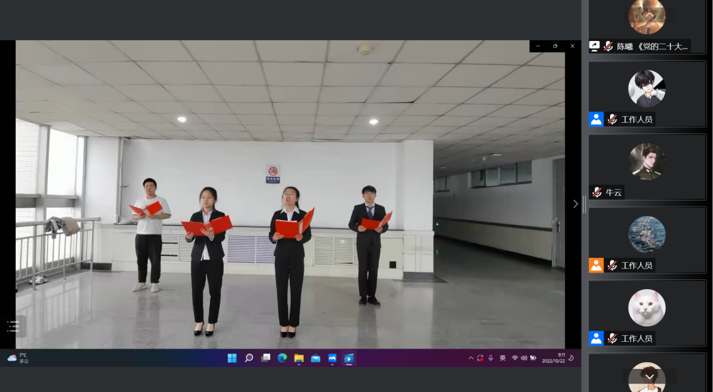Toggle the system tray microphone icon
The image size is (713, 392).
click(x=491, y=358)
